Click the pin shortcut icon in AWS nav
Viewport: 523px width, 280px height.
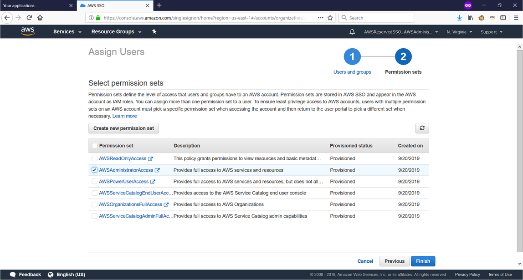pos(154,32)
